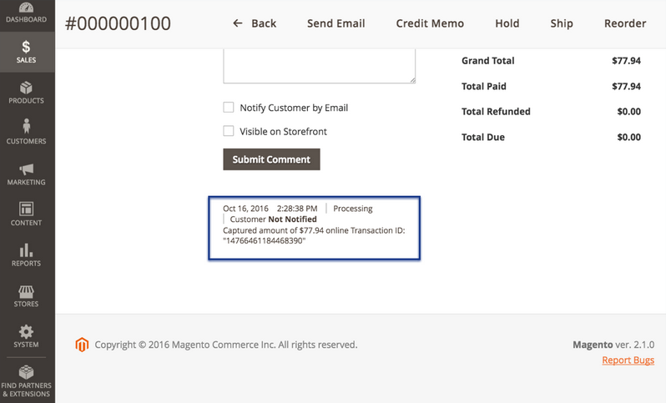Click the Magento logo in footer

coord(82,345)
